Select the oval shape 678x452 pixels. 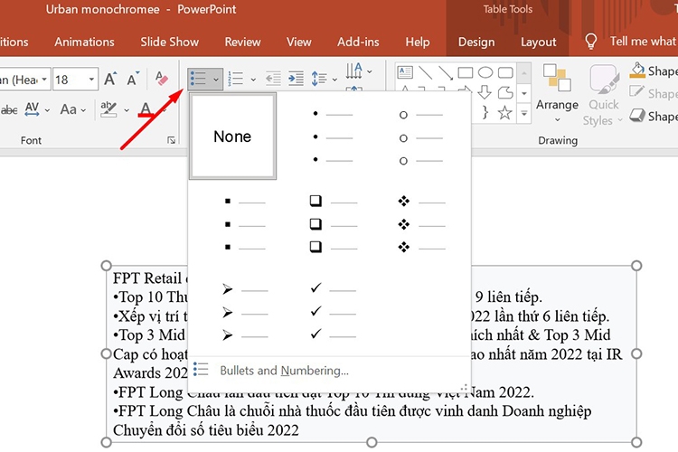485,72
